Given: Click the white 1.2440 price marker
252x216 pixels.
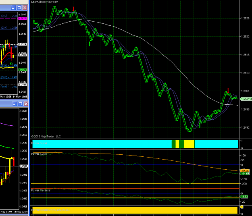Looking at the screenshot, I should [23, 85].
